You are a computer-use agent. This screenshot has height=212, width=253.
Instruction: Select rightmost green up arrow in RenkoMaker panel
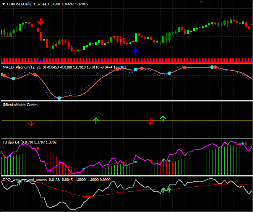click(x=163, y=119)
